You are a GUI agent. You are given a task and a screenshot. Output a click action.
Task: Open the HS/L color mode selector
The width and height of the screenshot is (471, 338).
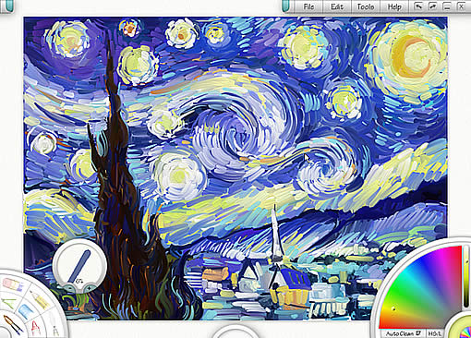tap(435, 333)
